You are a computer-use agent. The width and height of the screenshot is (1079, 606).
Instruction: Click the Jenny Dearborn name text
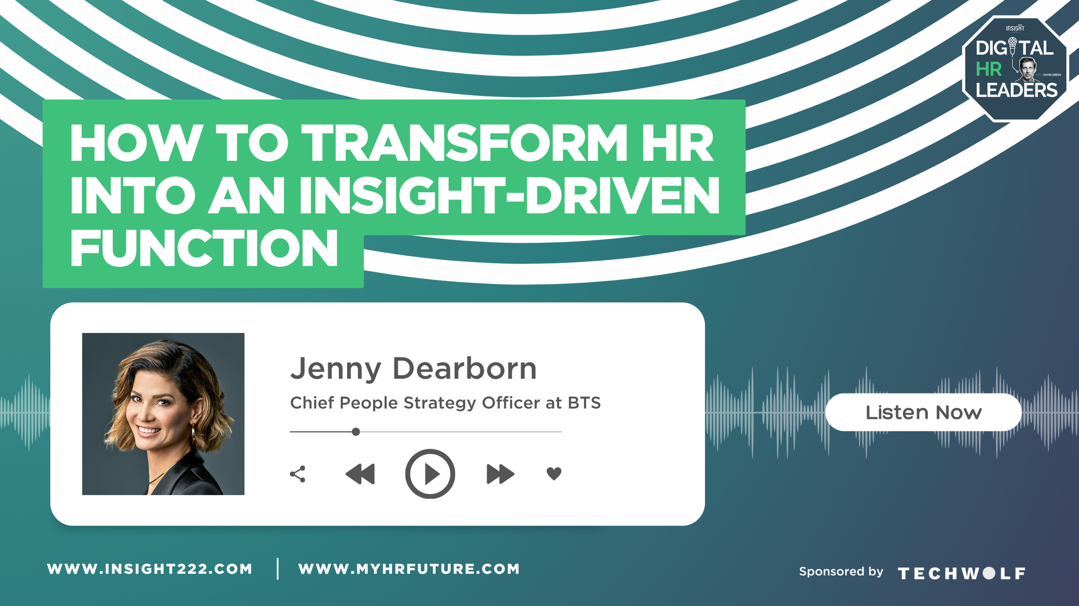pyautogui.click(x=413, y=369)
